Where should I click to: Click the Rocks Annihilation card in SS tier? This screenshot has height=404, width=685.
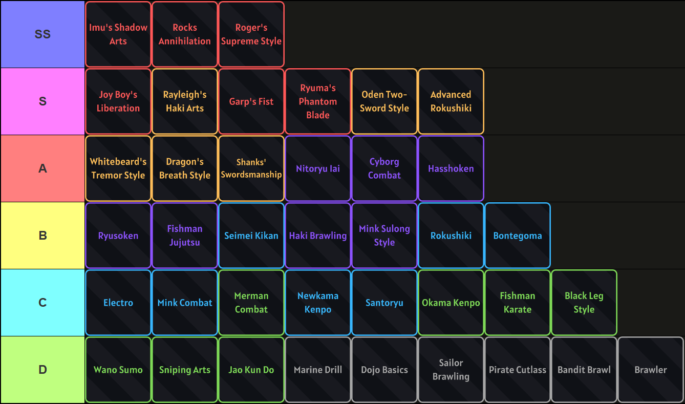pos(184,34)
